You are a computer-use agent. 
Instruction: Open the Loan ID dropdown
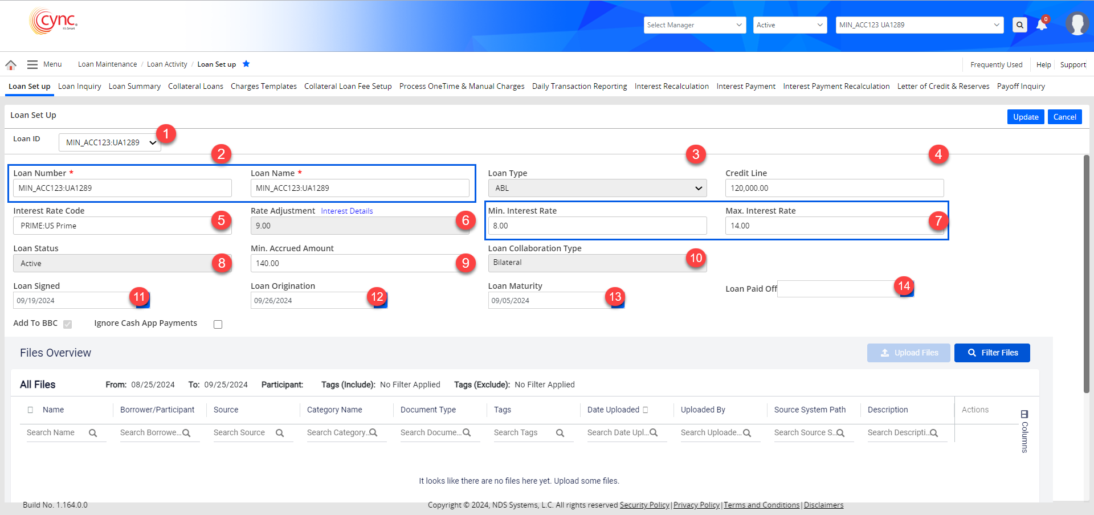110,142
